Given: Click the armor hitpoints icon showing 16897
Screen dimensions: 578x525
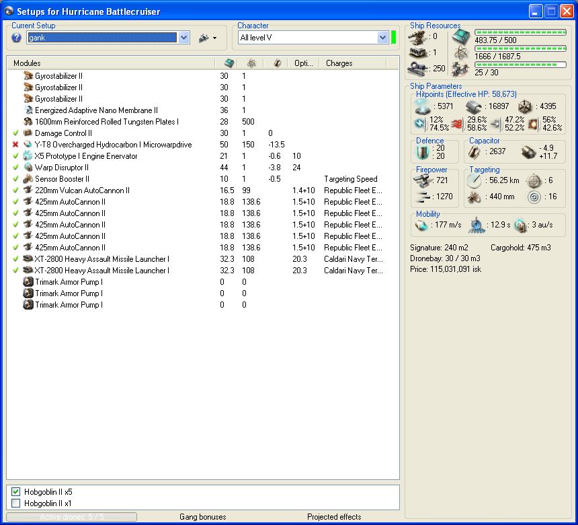Looking at the screenshot, I should click(474, 107).
